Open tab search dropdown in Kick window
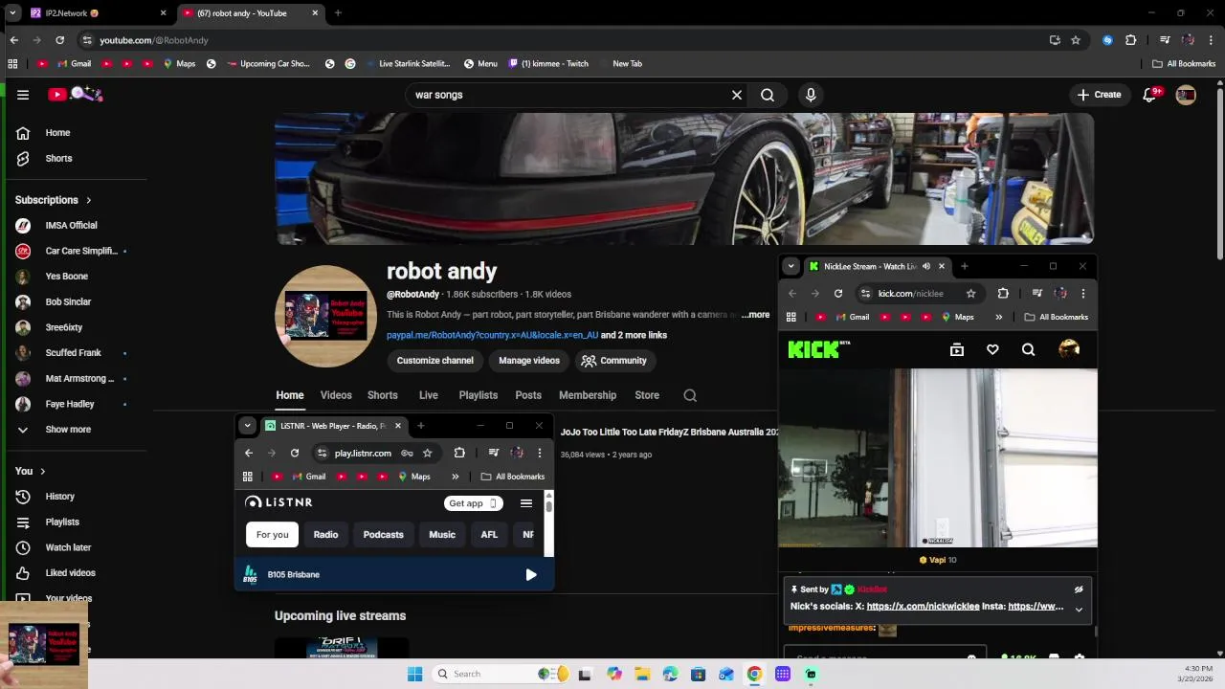The width and height of the screenshot is (1225, 689). [790, 267]
